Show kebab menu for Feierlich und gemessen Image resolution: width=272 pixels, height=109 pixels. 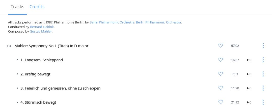tap(263, 88)
